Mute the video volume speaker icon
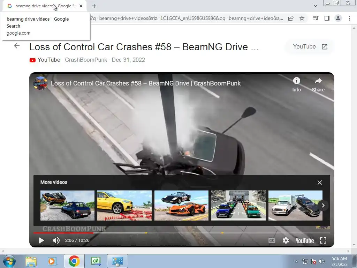 click(x=56, y=240)
